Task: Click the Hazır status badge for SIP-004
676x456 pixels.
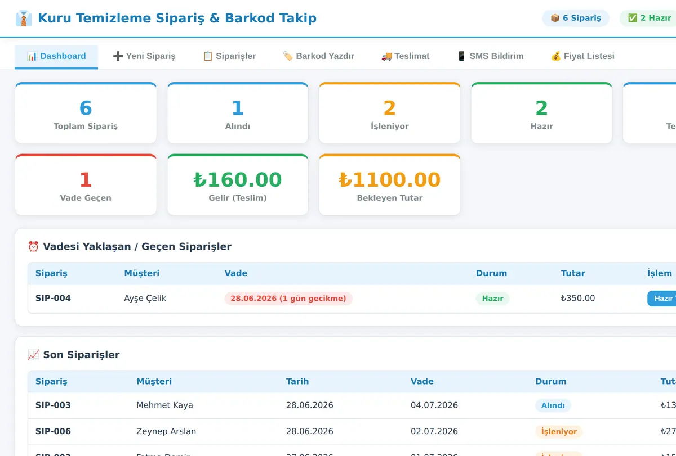Action: (492, 299)
